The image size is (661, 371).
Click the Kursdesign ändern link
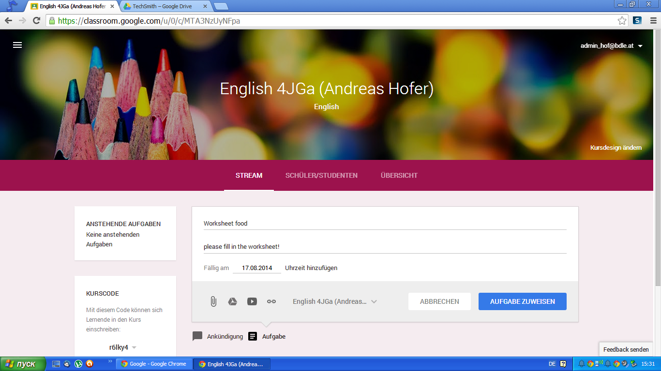(x=616, y=147)
